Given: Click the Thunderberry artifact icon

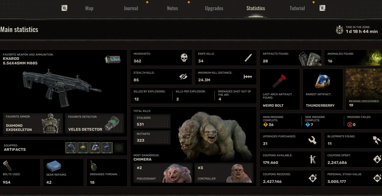Looking at the screenshot, I should 322,81.
